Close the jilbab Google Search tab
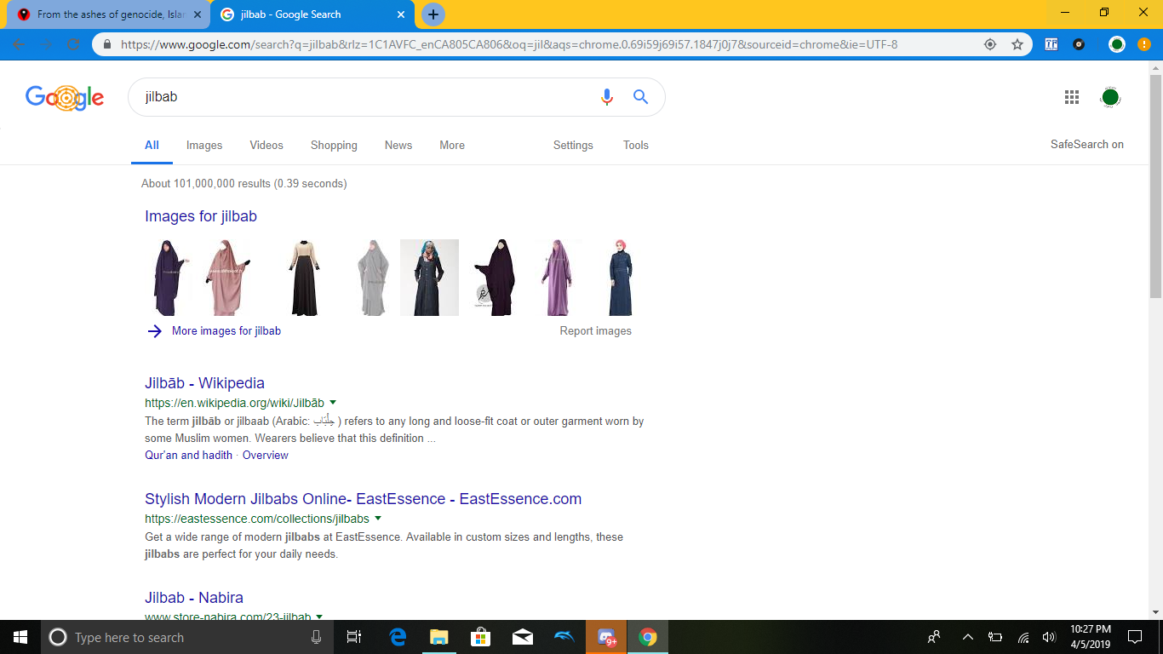The width and height of the screenshot is (1163, 654). (x=401, y=14)
